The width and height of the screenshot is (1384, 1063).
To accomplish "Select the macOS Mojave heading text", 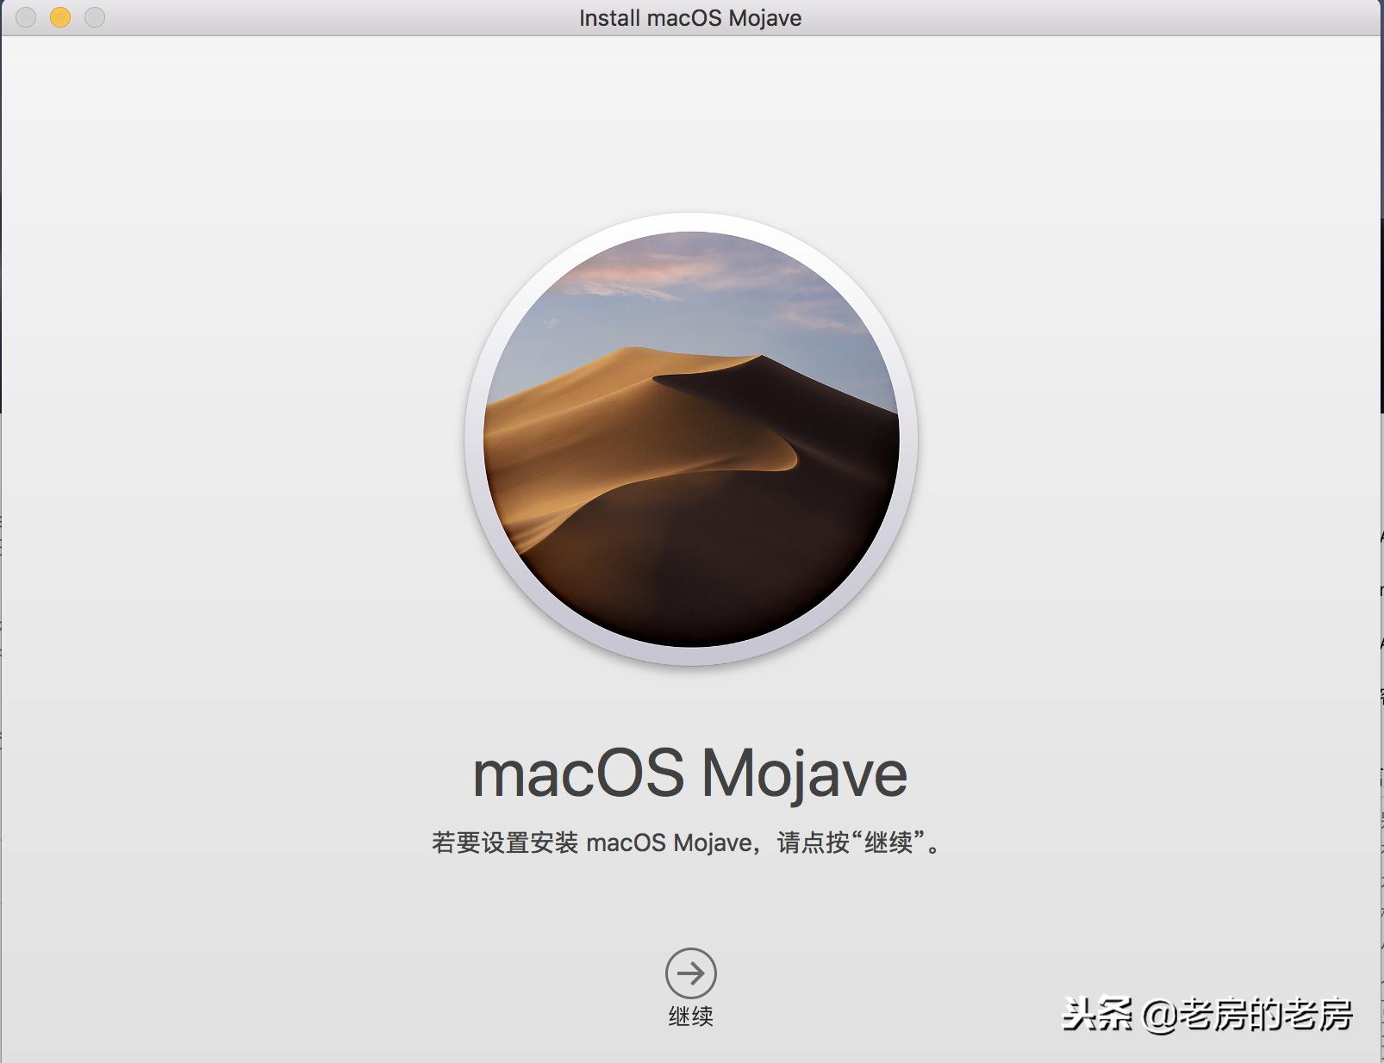I will [689, 773].
